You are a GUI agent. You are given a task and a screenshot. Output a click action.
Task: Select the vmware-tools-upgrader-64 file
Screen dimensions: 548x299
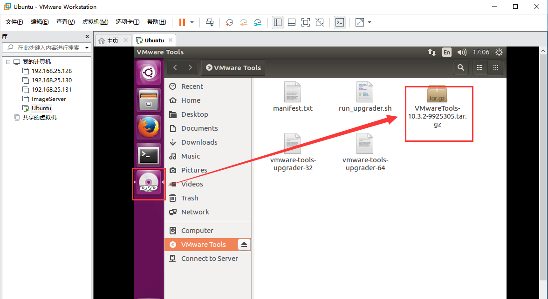pos(365,153)
